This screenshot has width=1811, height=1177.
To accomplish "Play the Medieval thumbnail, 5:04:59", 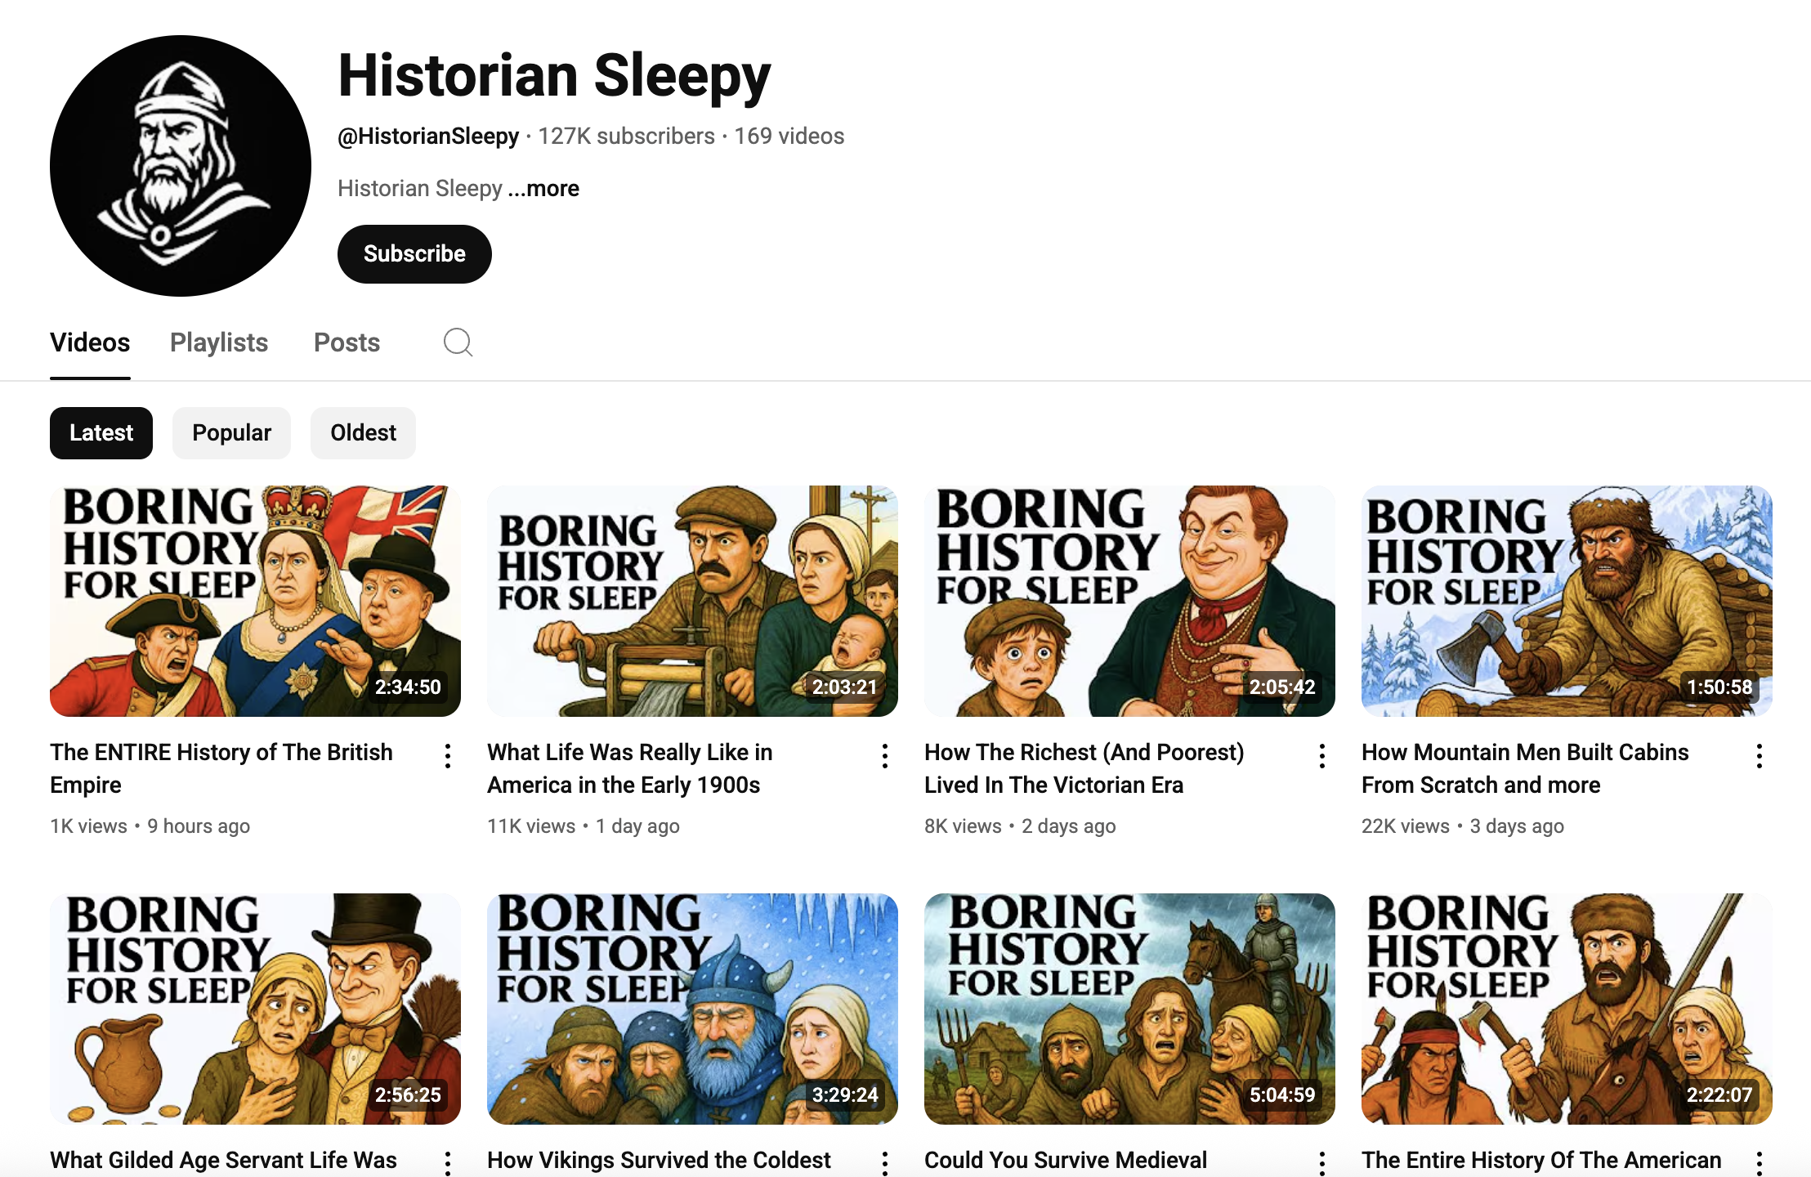I will (x=1129, y=1009).
